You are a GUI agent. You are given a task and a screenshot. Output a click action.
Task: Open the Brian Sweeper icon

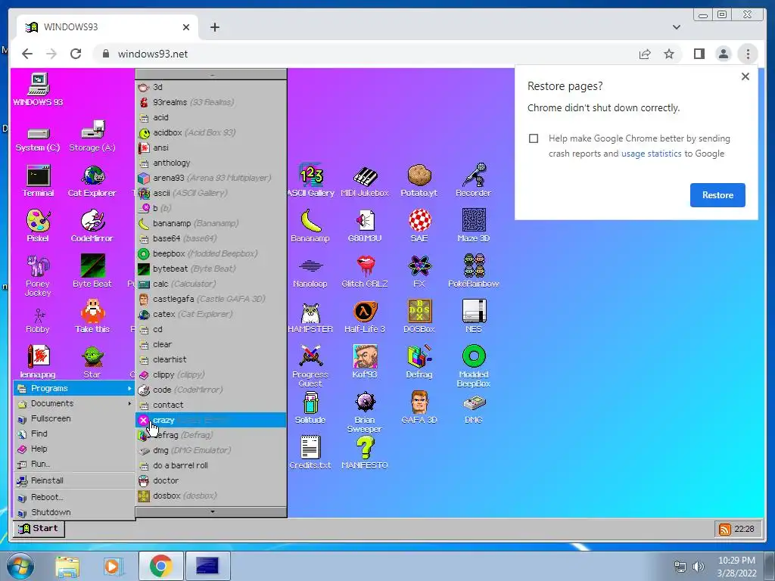[x=365, y=412]
